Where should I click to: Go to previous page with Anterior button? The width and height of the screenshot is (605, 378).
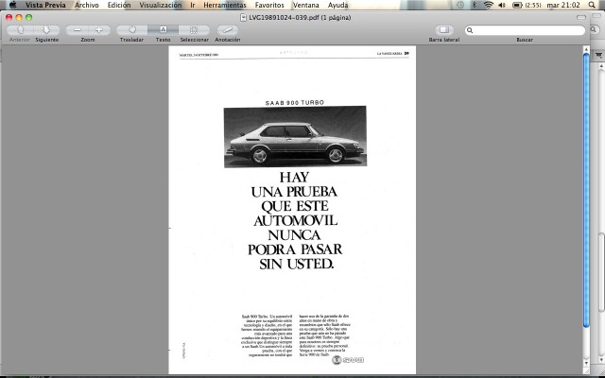20,30
